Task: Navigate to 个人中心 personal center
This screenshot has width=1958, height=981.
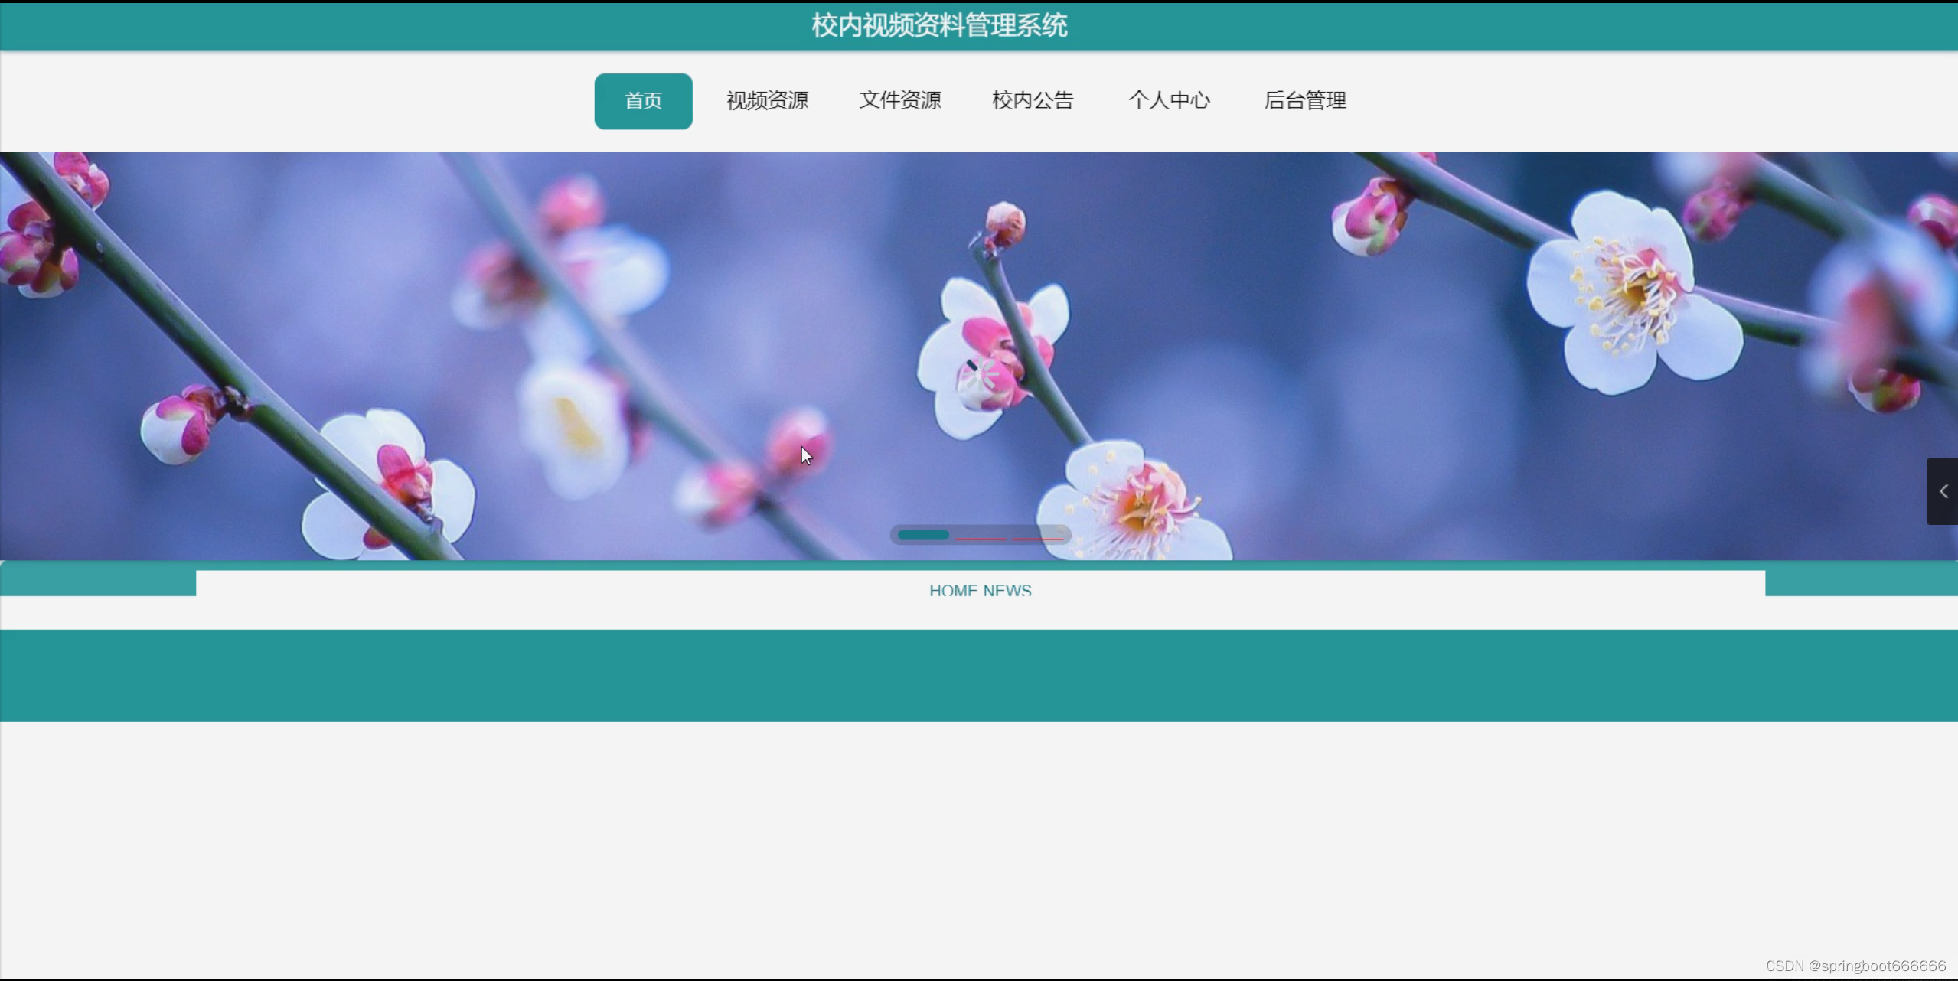Action: pyautogui.click(x=1169, y=101)
